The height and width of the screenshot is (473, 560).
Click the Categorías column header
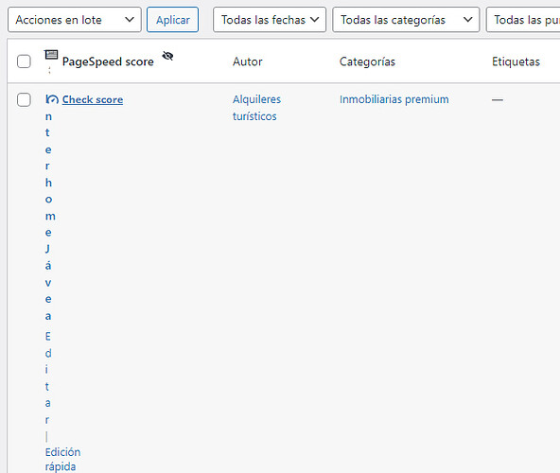pos(367,61)
